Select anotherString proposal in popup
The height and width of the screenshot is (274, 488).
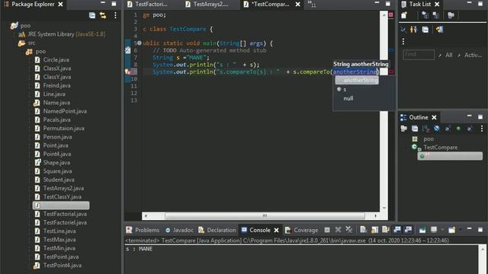(357, 80)
